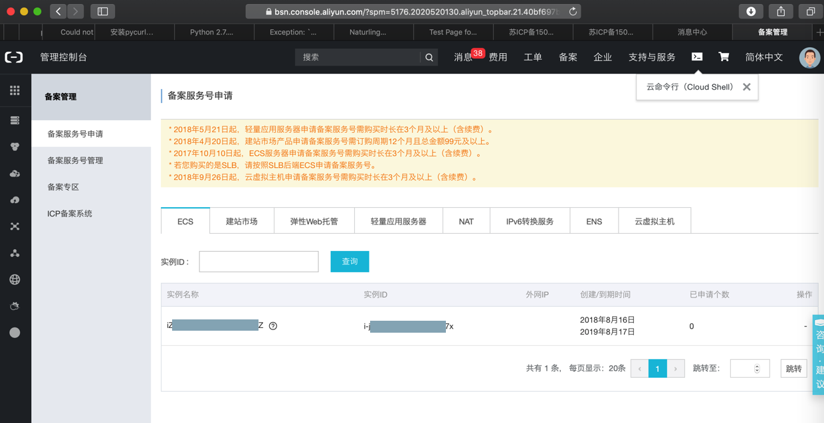Open the products grid menu icon
824x423 pixels.
point(15,90)
